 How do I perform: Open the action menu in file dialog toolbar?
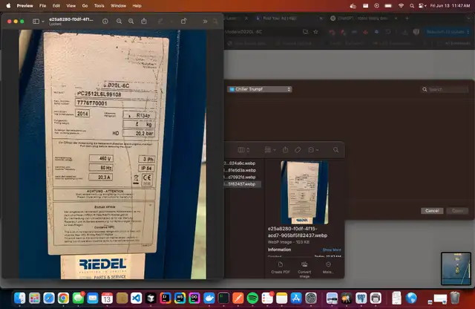point(313,150)
